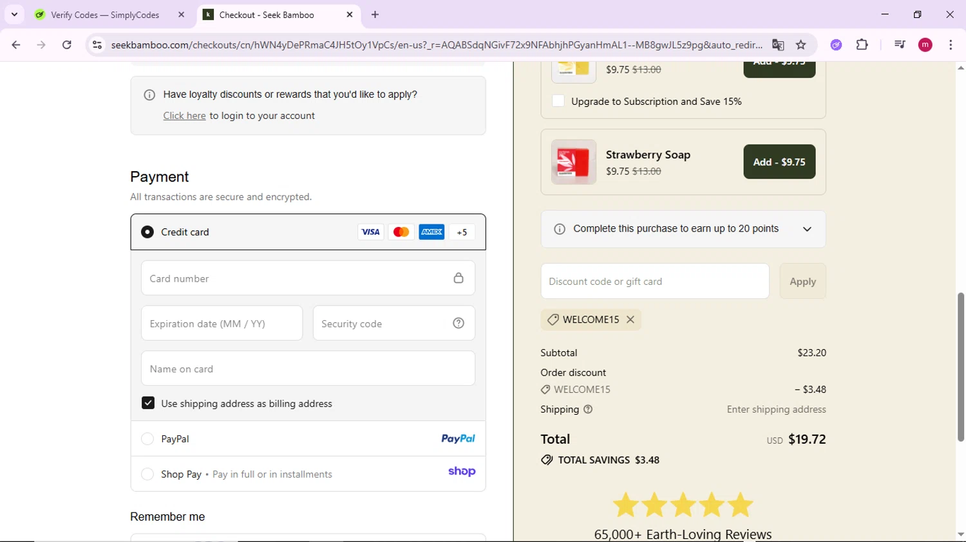Screen dimensions: 966x542
Task: Expand the earn up to 20 points panel
Action: [807, 230]
